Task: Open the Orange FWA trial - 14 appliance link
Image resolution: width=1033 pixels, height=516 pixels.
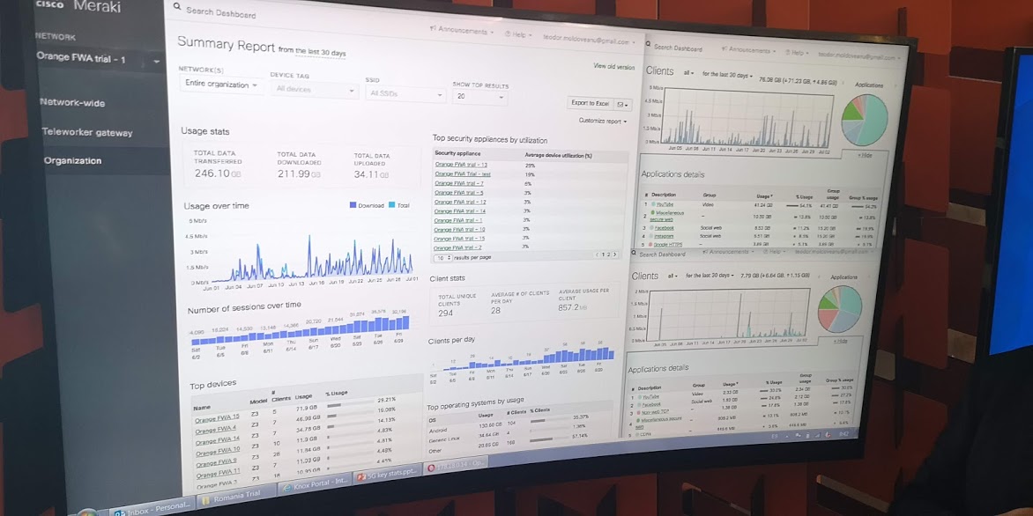Action: [x=460, y=210]
